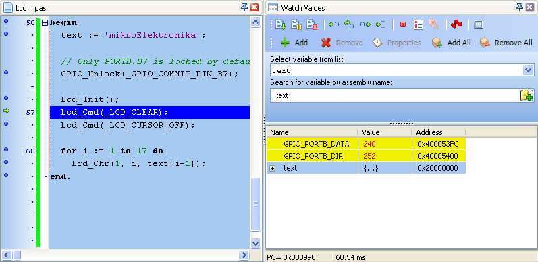The image size is (538, 262).
Task: Collapse the begin code block fold
Action: pyautogui.click(x=45, y=23)
